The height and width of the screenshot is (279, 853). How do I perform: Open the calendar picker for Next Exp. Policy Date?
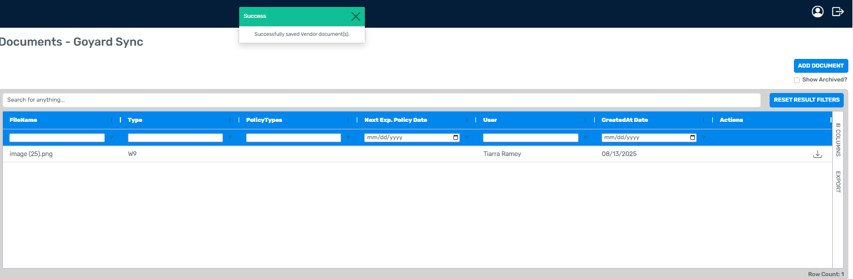(456, 138)
